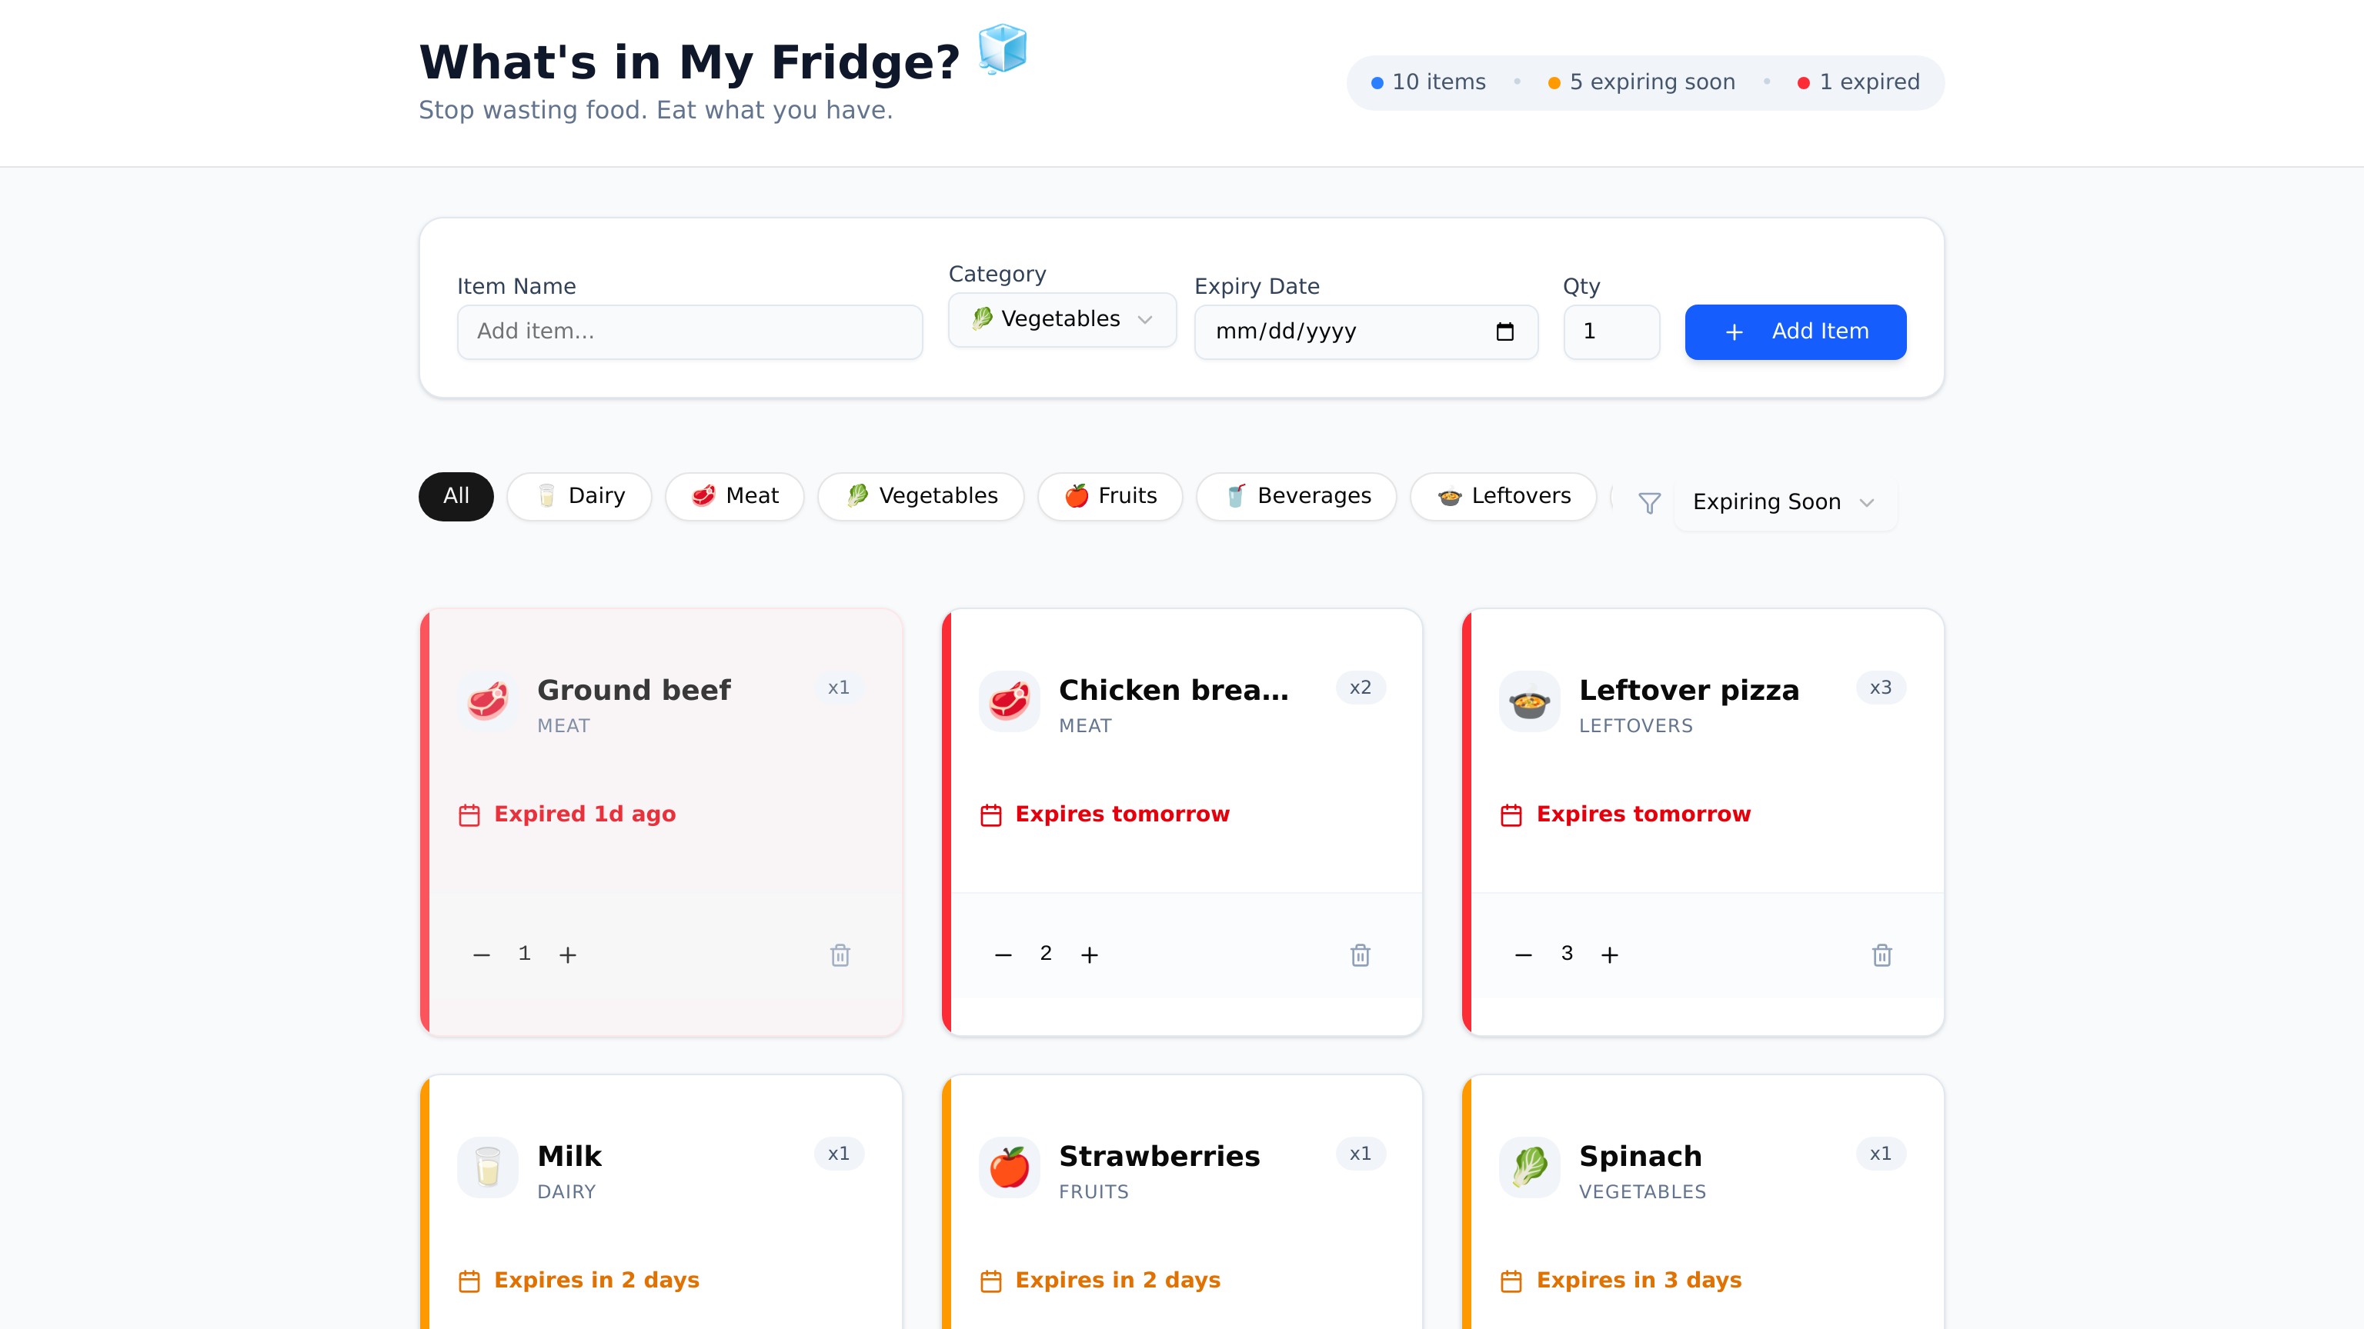2364x1329 pixels.
Task: Click the Add item name input field
Action: click(689, 332)
